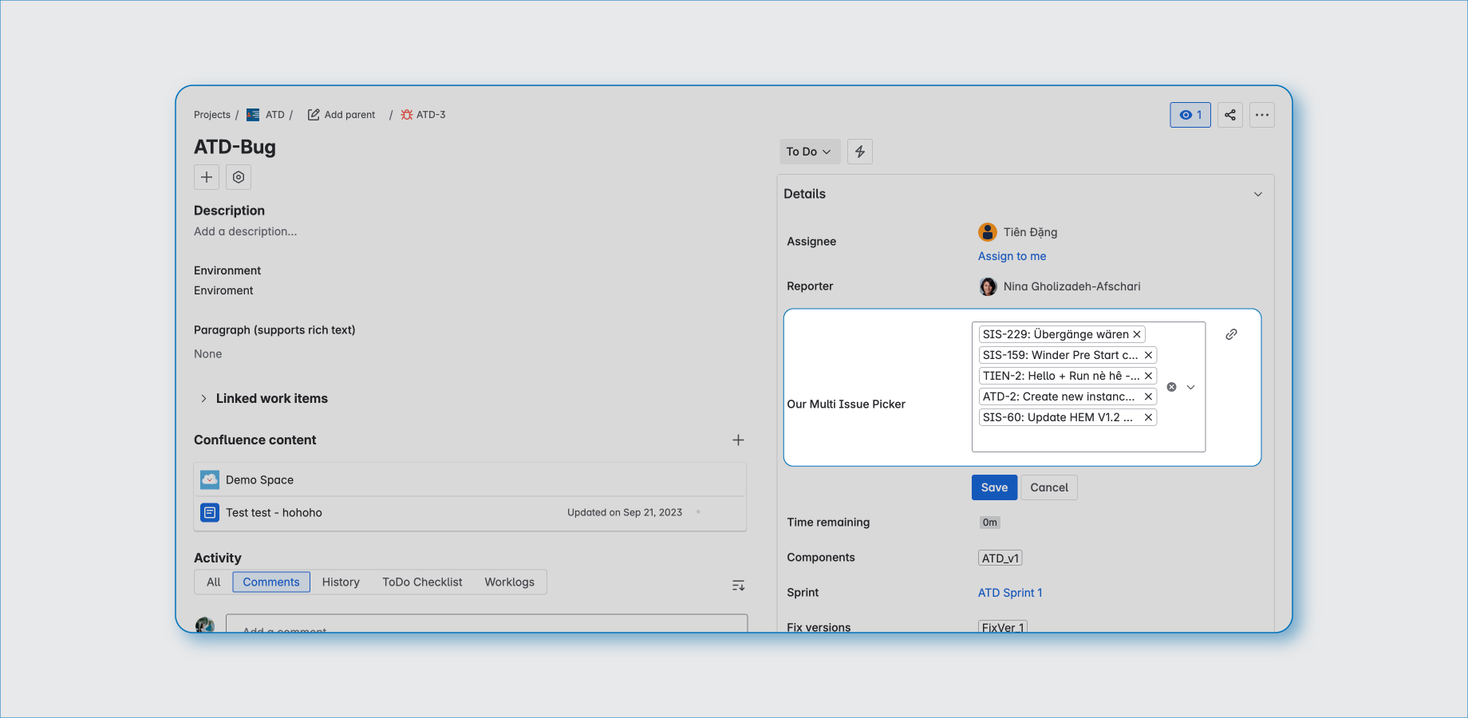Expand the Linked work items section
Screen dimensions: 1468x718
coord(204,399)
